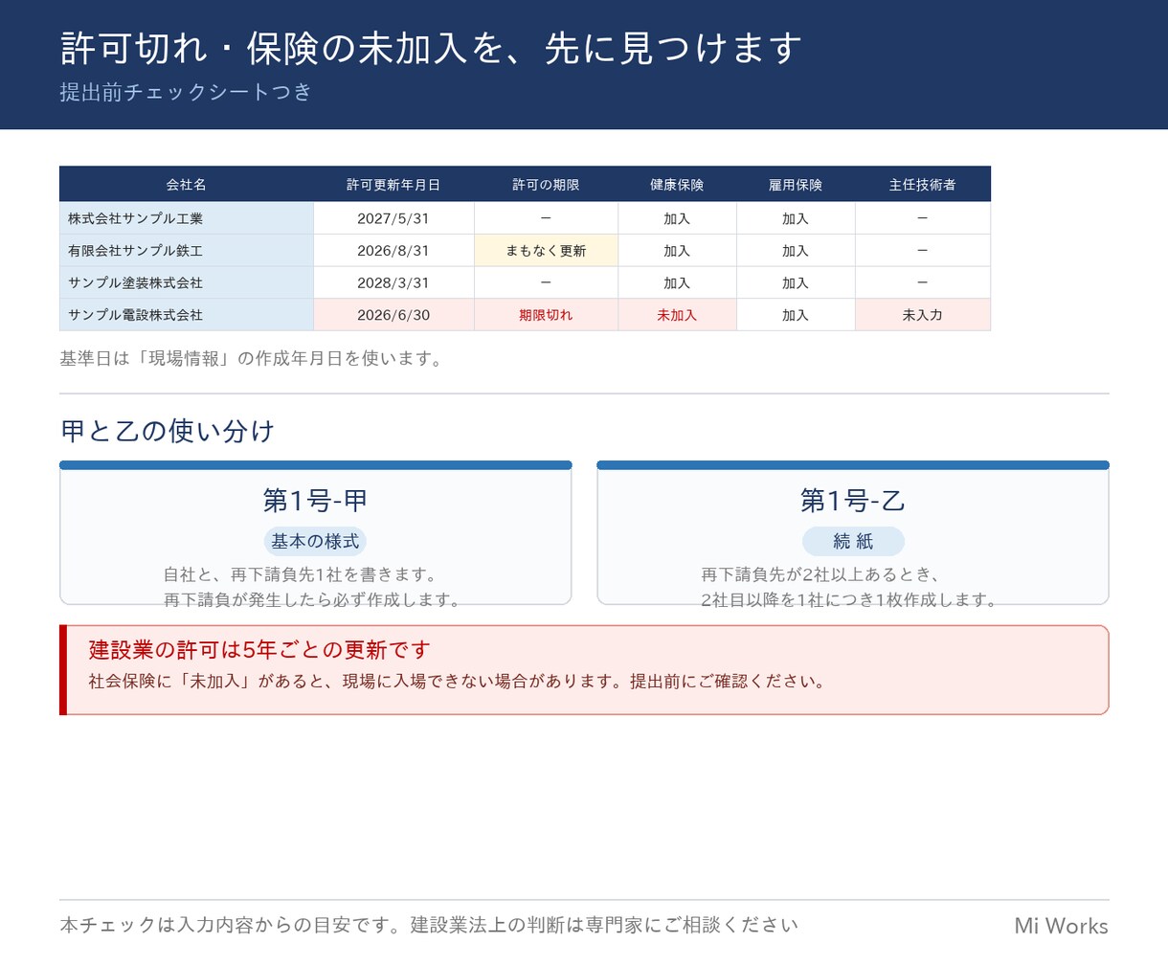Image resolution: width=1168 pixels, height=965 pixels.
Task: Click the Mi Works footer label
Action: tap(1061, 926)
